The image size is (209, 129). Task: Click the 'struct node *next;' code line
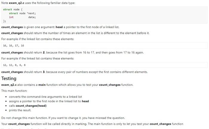(x=22, y=13)
